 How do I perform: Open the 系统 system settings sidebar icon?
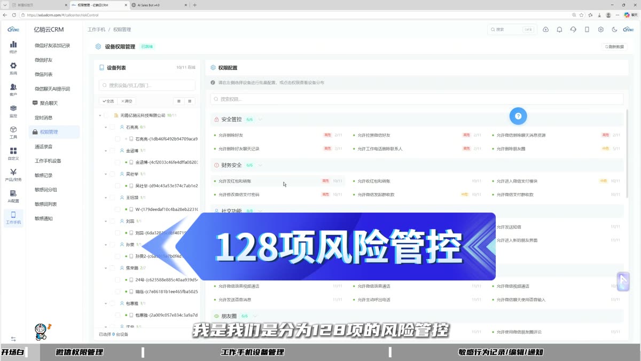click(x=13, y=68)
